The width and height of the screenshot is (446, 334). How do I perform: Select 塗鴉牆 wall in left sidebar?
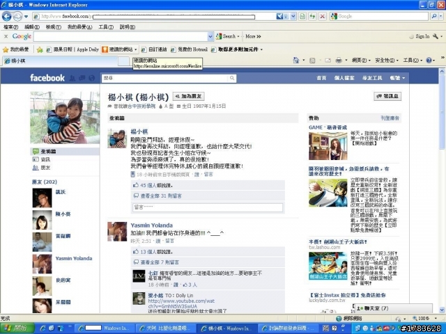tap(65, 152)
